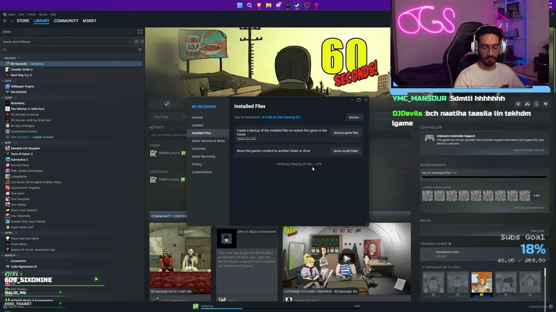Screen dimensions: 556x312
Task: Open View My Achievements link
Action: [x=529, y=208]
